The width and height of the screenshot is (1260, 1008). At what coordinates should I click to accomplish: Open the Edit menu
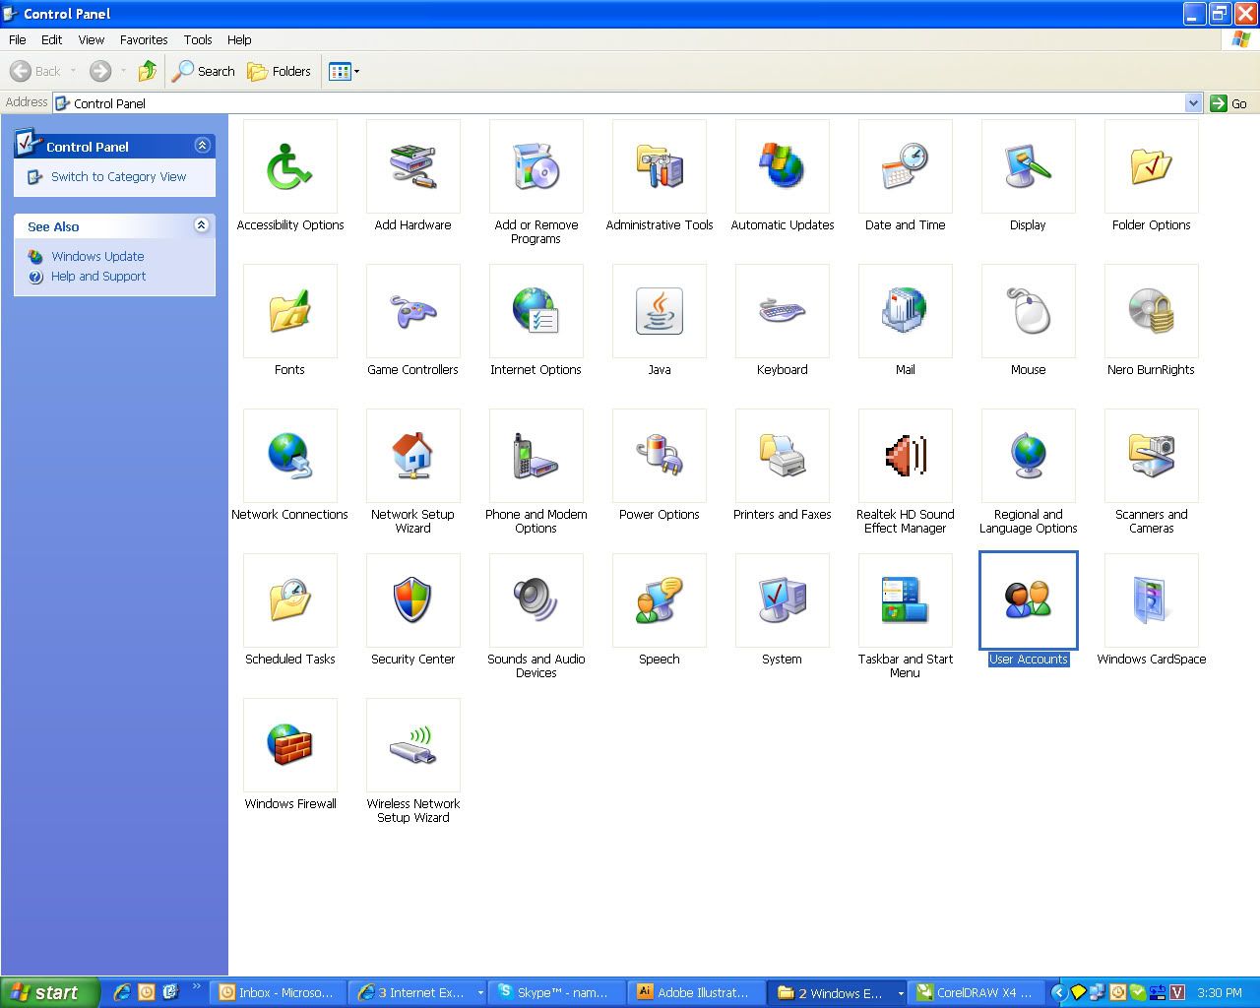point(52,39)
